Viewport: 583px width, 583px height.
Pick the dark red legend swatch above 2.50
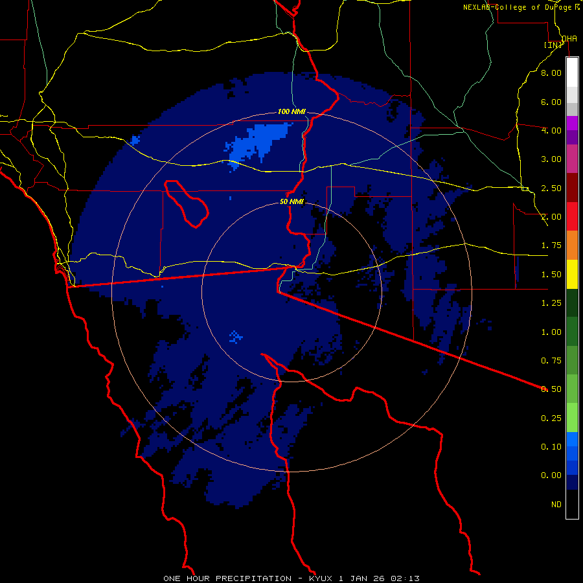coord(572,188)
